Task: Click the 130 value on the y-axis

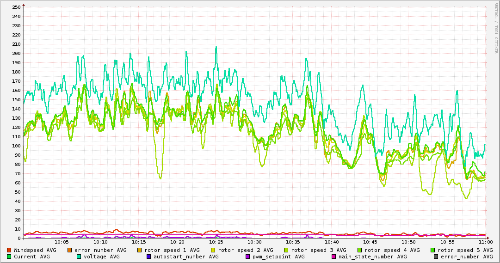Action: (x=16, y=118)
